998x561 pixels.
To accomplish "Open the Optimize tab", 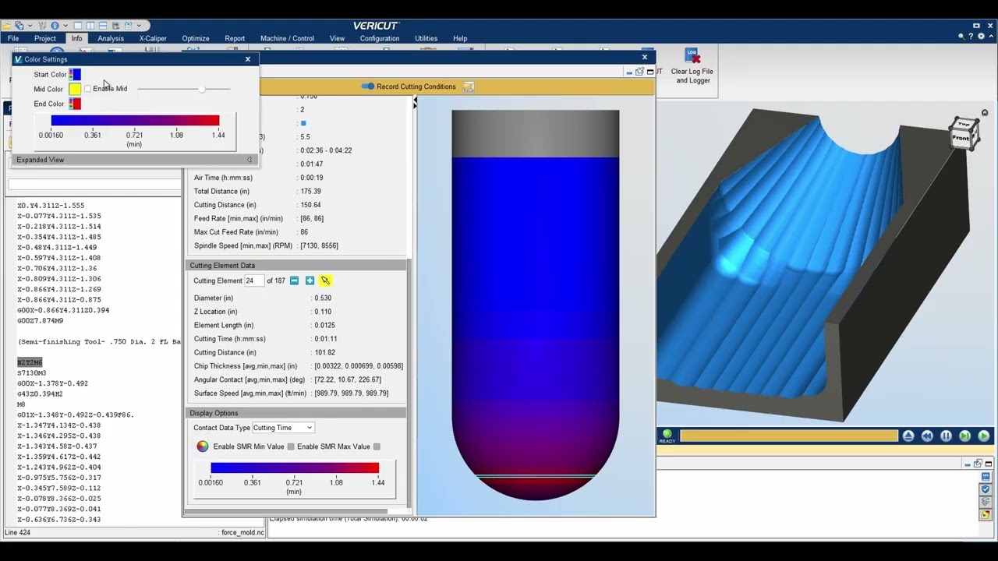I will point(196,38).
